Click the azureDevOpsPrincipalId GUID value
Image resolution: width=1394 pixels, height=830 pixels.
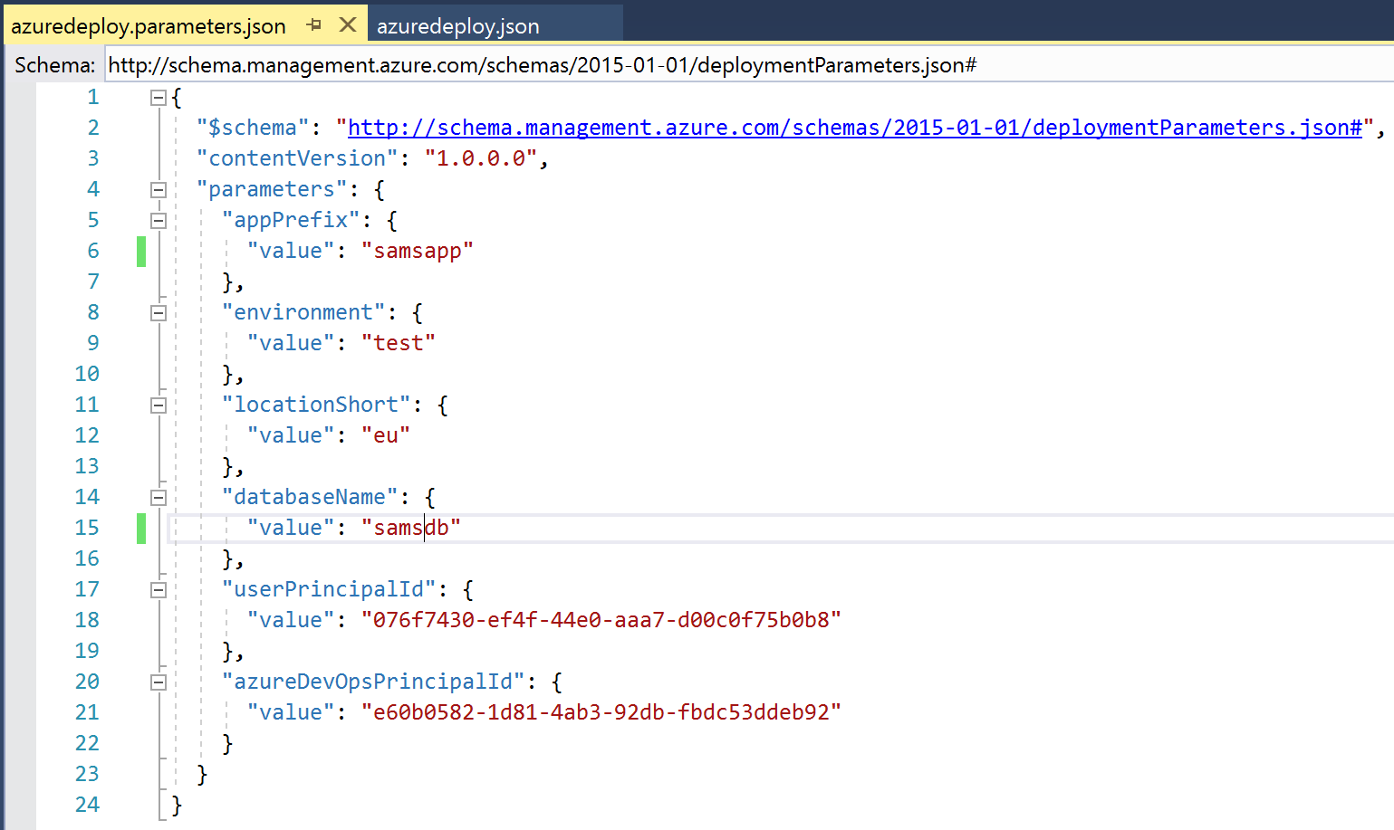click(x=601, y=712)
